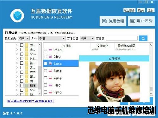Select the 杨洋 folder name
The height and width of the screenshot is (118, 158).
pyautogui.click(x=33, y=85)
